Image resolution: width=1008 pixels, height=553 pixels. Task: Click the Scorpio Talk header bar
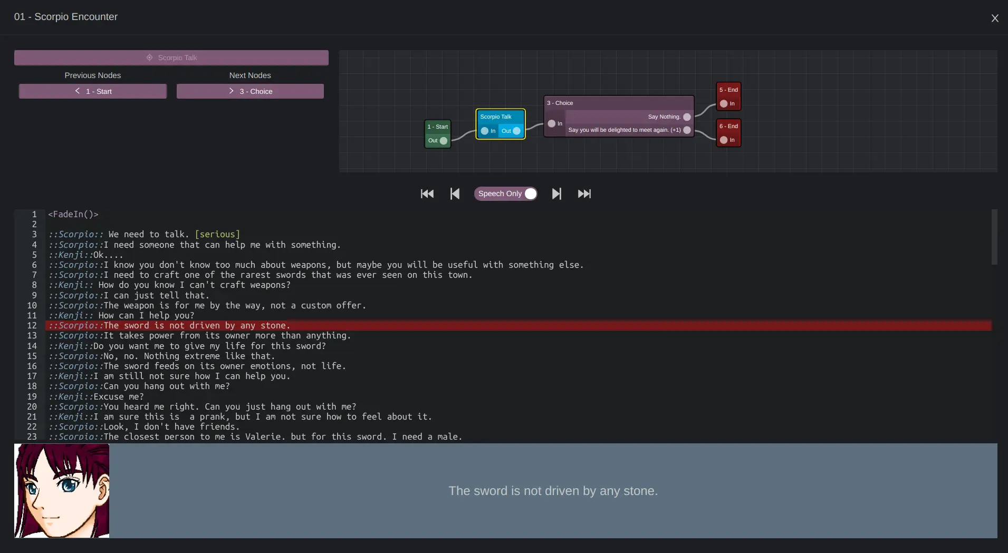click(x=171, y=57)
